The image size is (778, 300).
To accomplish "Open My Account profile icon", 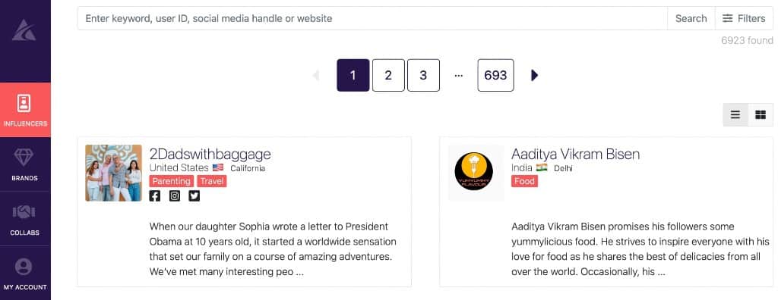I will click(24, 267).
